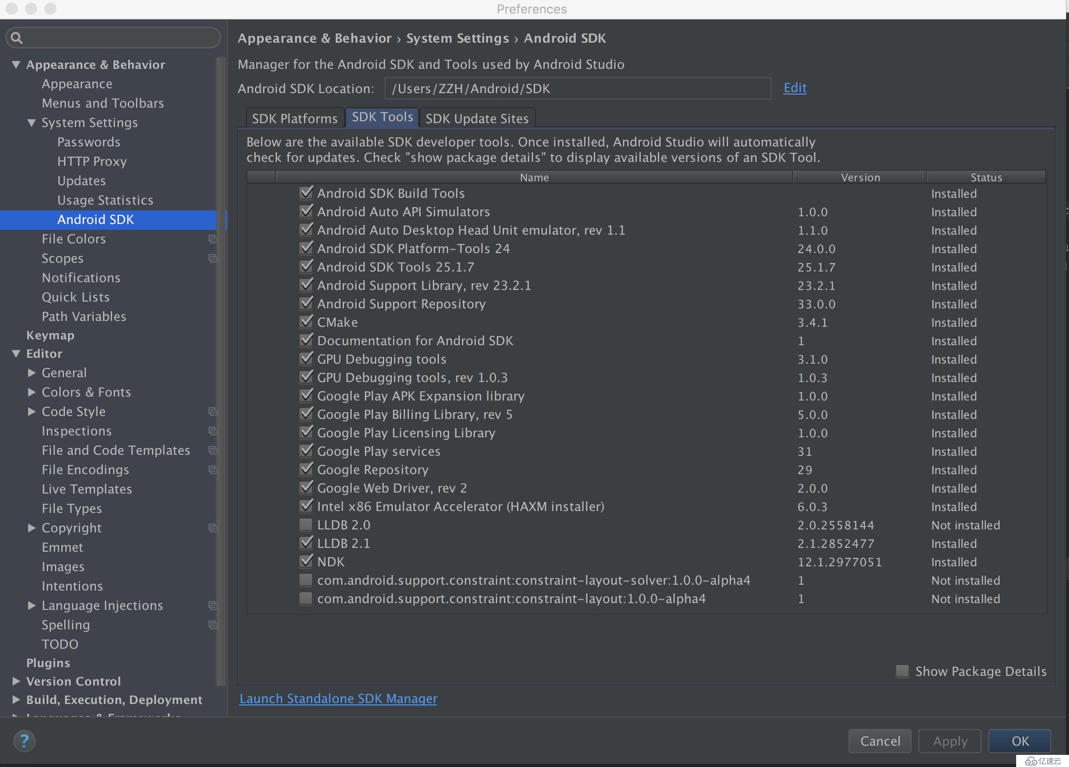This screenshot has width=1069, height=767.
Task: Uncheck Android Support Repository checkbox
Action: click(x=306, y=304)
